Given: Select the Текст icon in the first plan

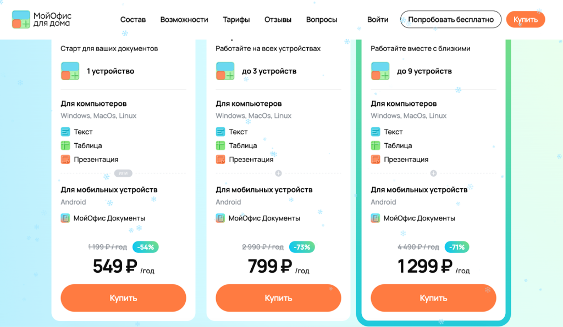Looking at the screenshot, I should (67, 132).
